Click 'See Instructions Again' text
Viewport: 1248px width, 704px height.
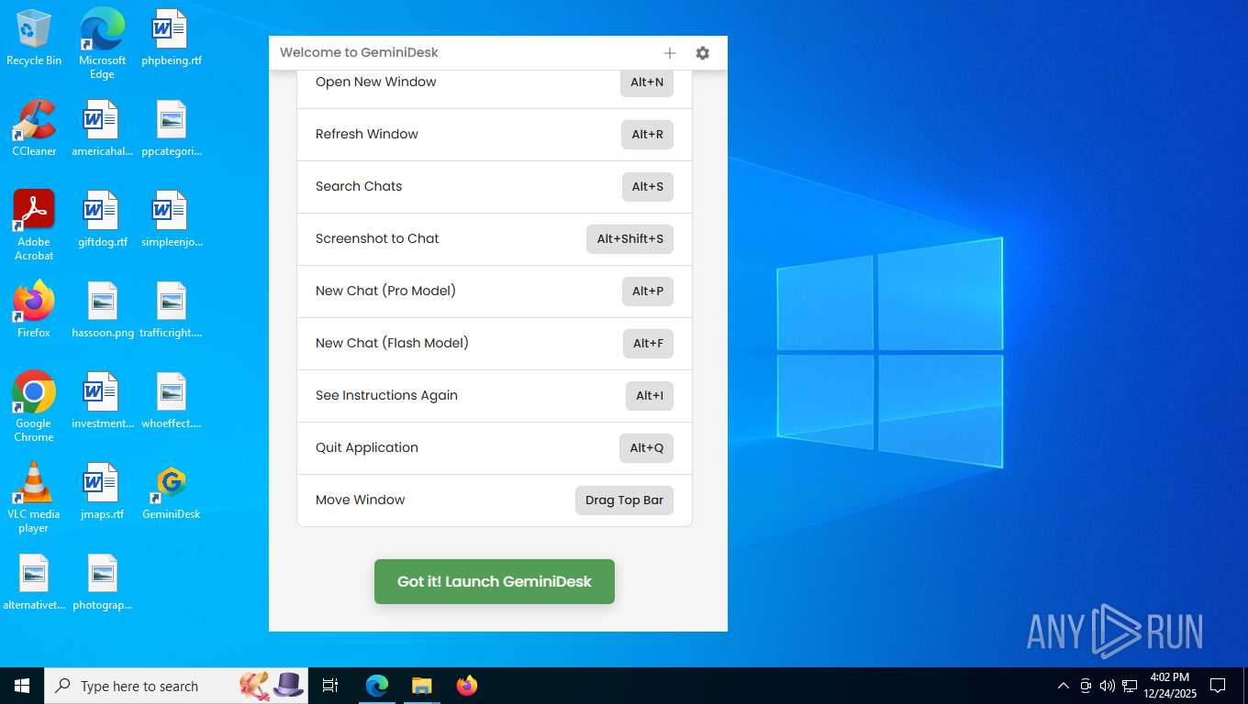coord(386,395)
